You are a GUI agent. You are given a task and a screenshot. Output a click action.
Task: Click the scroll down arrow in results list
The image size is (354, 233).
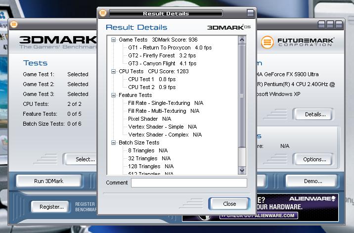click(242, 170)
